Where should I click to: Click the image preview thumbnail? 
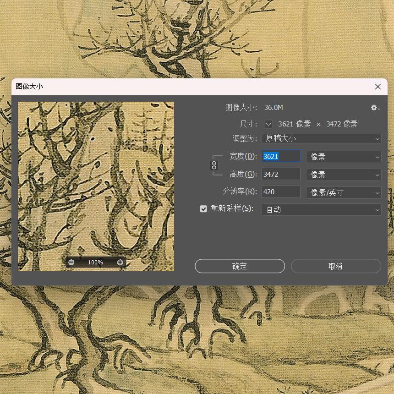click(96, 186)
